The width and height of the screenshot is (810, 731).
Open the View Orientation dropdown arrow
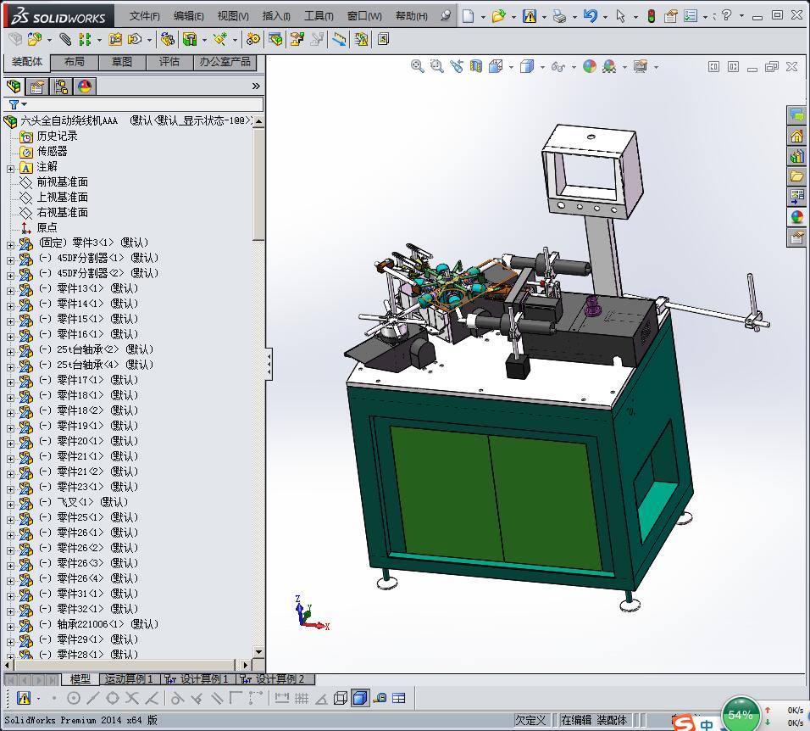[511, 66]
